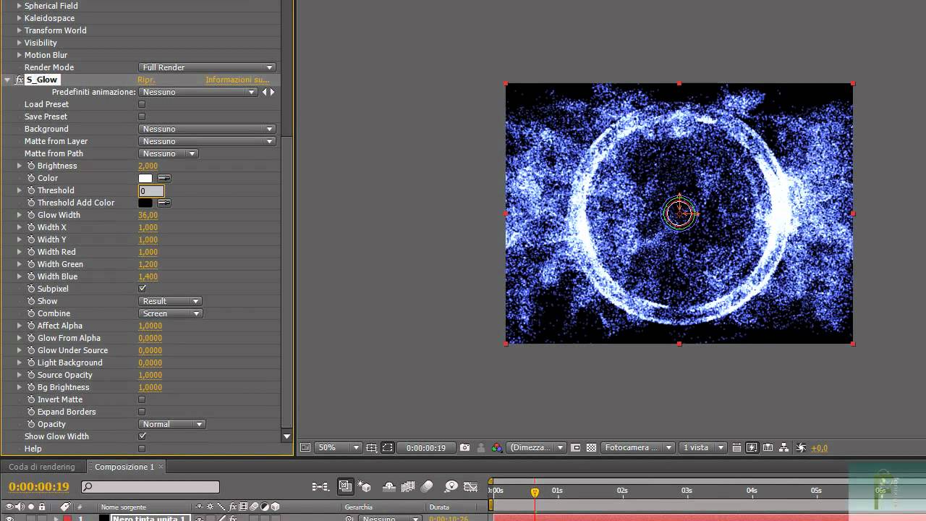
Task: Open the show channel RGB icon
Action: pos(497,448)
